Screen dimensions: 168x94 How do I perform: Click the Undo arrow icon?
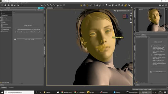click(x=21, y=5)
